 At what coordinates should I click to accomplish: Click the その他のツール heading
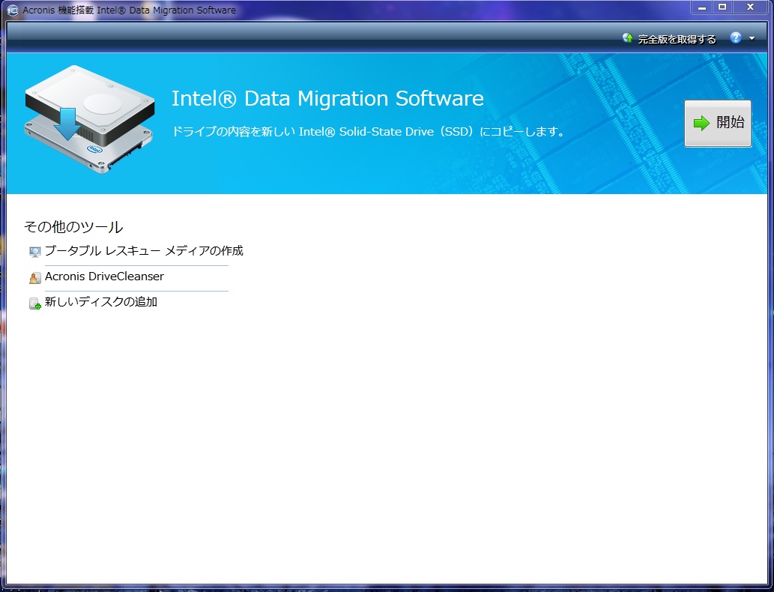click(73, 227)
